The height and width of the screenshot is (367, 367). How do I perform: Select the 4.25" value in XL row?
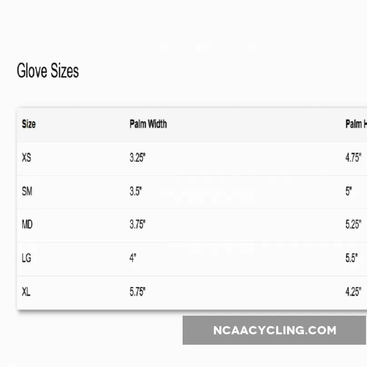click(x=353, y=292)
